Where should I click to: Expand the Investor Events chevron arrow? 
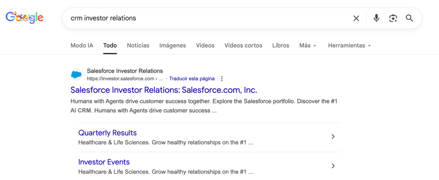click(333, 166)
